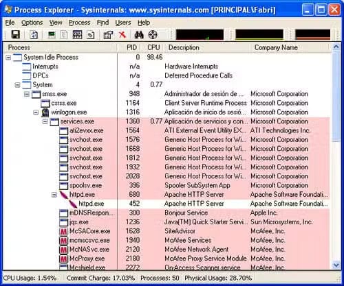
Task: Click the window icon next to csrss.exe
Action: click(x=45, y=104)
